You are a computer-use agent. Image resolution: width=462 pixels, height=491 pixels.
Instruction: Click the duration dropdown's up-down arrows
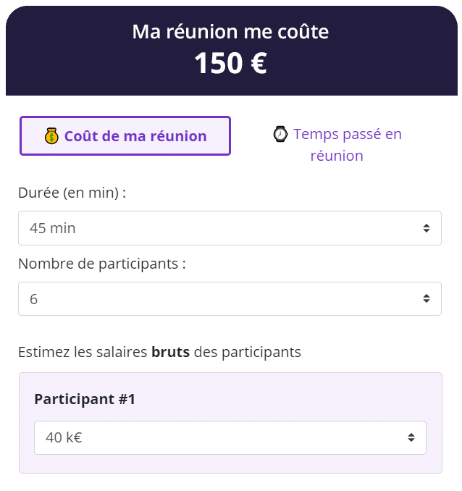426,228
